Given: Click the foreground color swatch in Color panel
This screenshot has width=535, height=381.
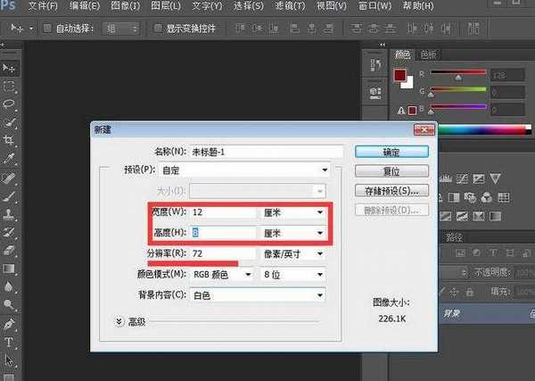Looking at the screenshot, I should coord(399,75).
